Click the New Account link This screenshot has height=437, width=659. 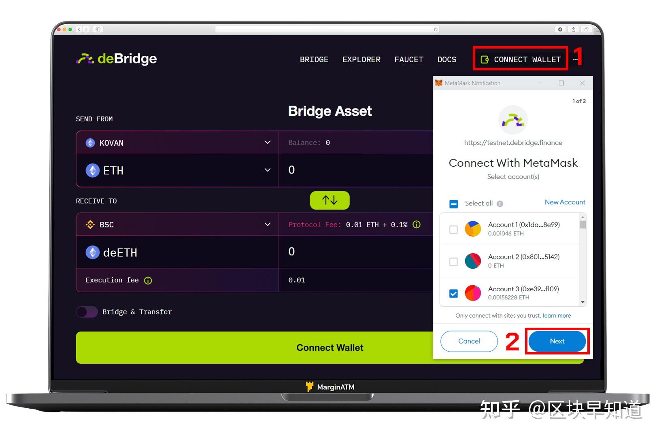coord(565,202)
